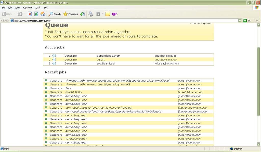Open the Help menu
Screen dimensions: 261x152
(46, 7)
